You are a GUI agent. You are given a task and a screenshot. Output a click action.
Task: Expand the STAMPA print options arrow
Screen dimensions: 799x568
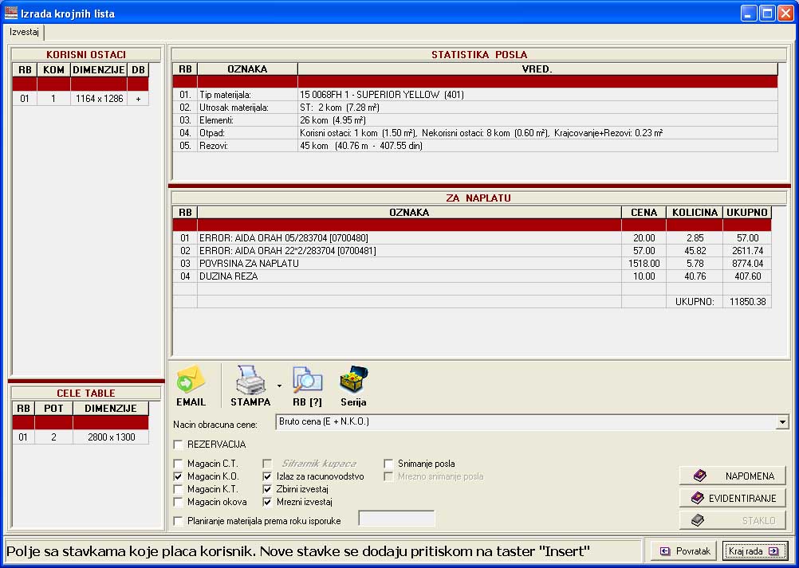pyautogui.click(x=279, y=386)
